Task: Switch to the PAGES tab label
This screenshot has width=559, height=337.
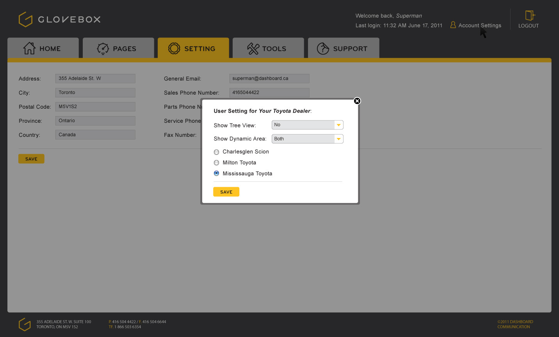Action: click(x=125, y=49)
